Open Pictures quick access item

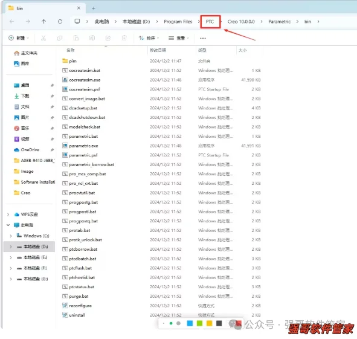coord(21,118)
